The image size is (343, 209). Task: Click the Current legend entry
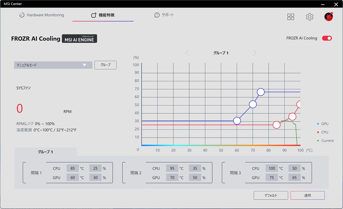tap(326, 141)
